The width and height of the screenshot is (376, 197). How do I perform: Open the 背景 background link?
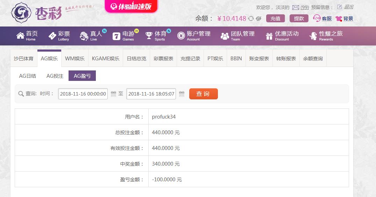point(348,18)
